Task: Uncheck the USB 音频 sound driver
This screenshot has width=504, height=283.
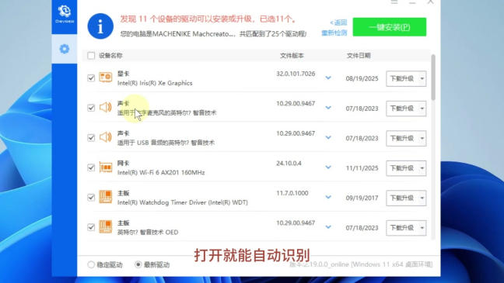Action: click(x=91, y=138)
